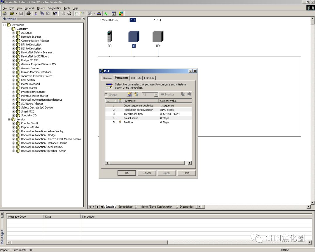This screenshot has height=252, width=315.
Task: Click the Parameter column header
Action: 140,101
